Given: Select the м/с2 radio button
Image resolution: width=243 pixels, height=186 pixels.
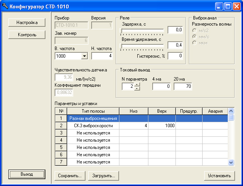Looking at the screenshot, I should click(195, 30).
